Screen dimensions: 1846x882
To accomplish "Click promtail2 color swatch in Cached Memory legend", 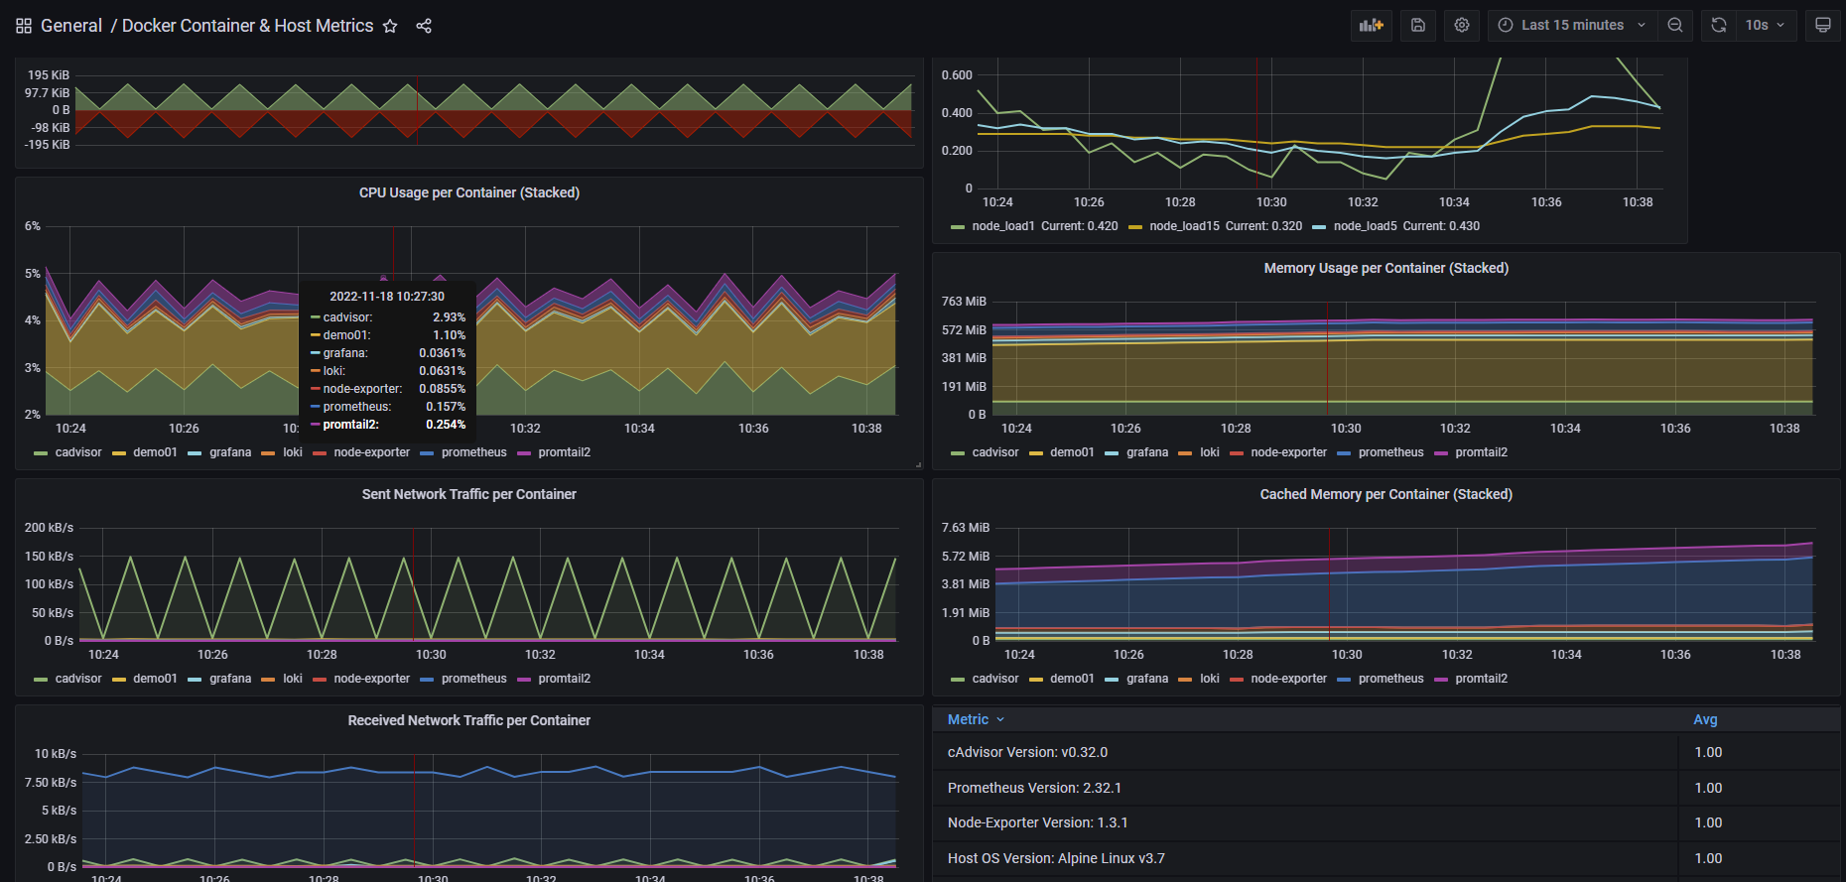I will [1441, 679].
